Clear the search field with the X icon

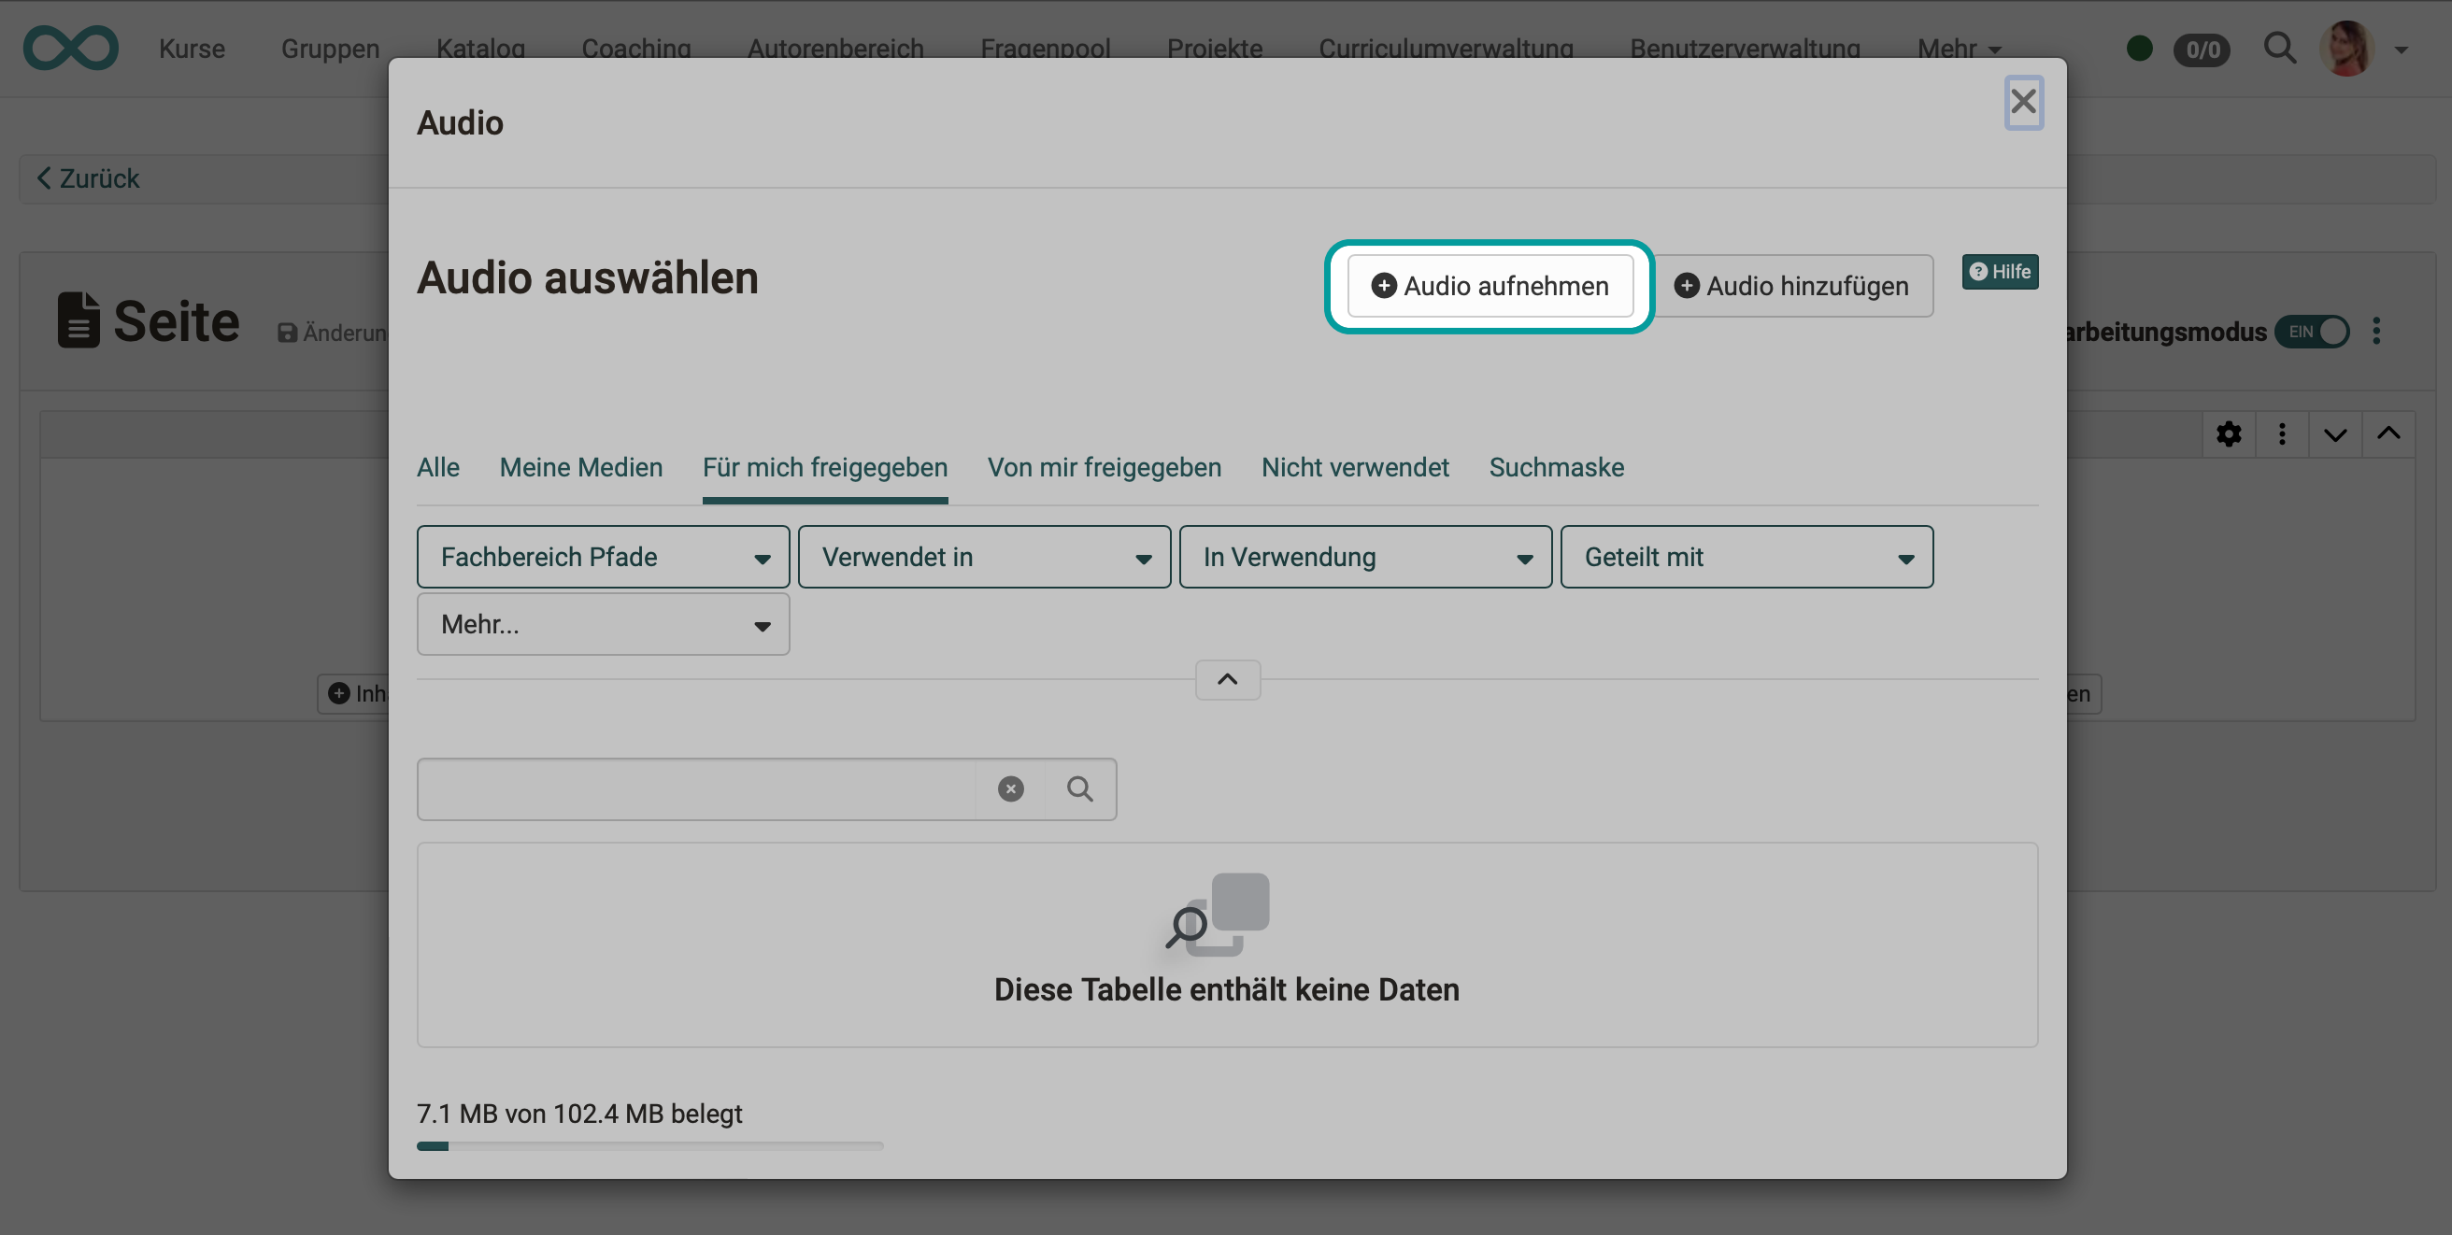point(1010,788)
